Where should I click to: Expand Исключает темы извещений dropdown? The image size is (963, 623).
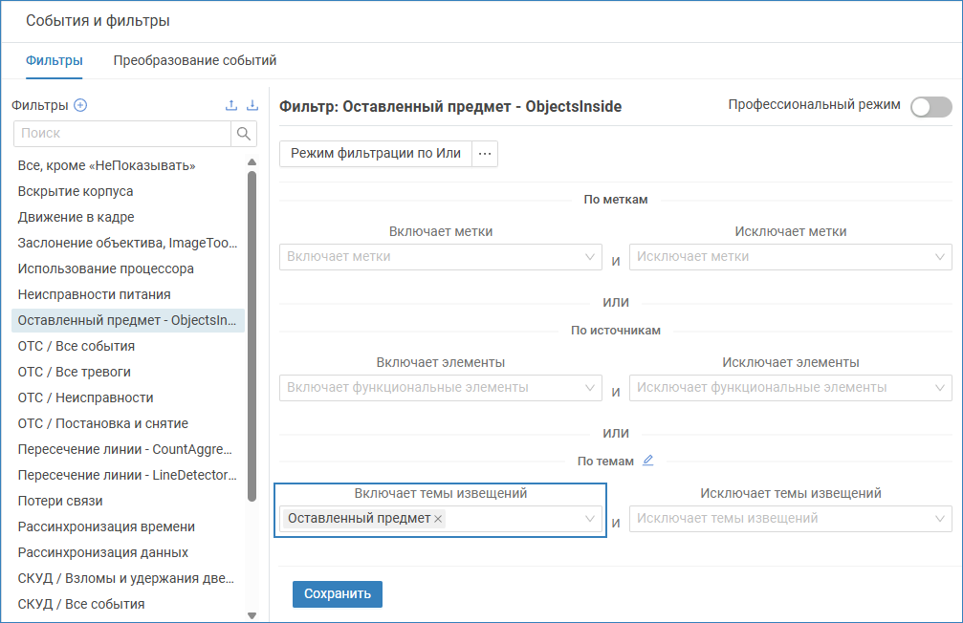(x=940, y=519)
